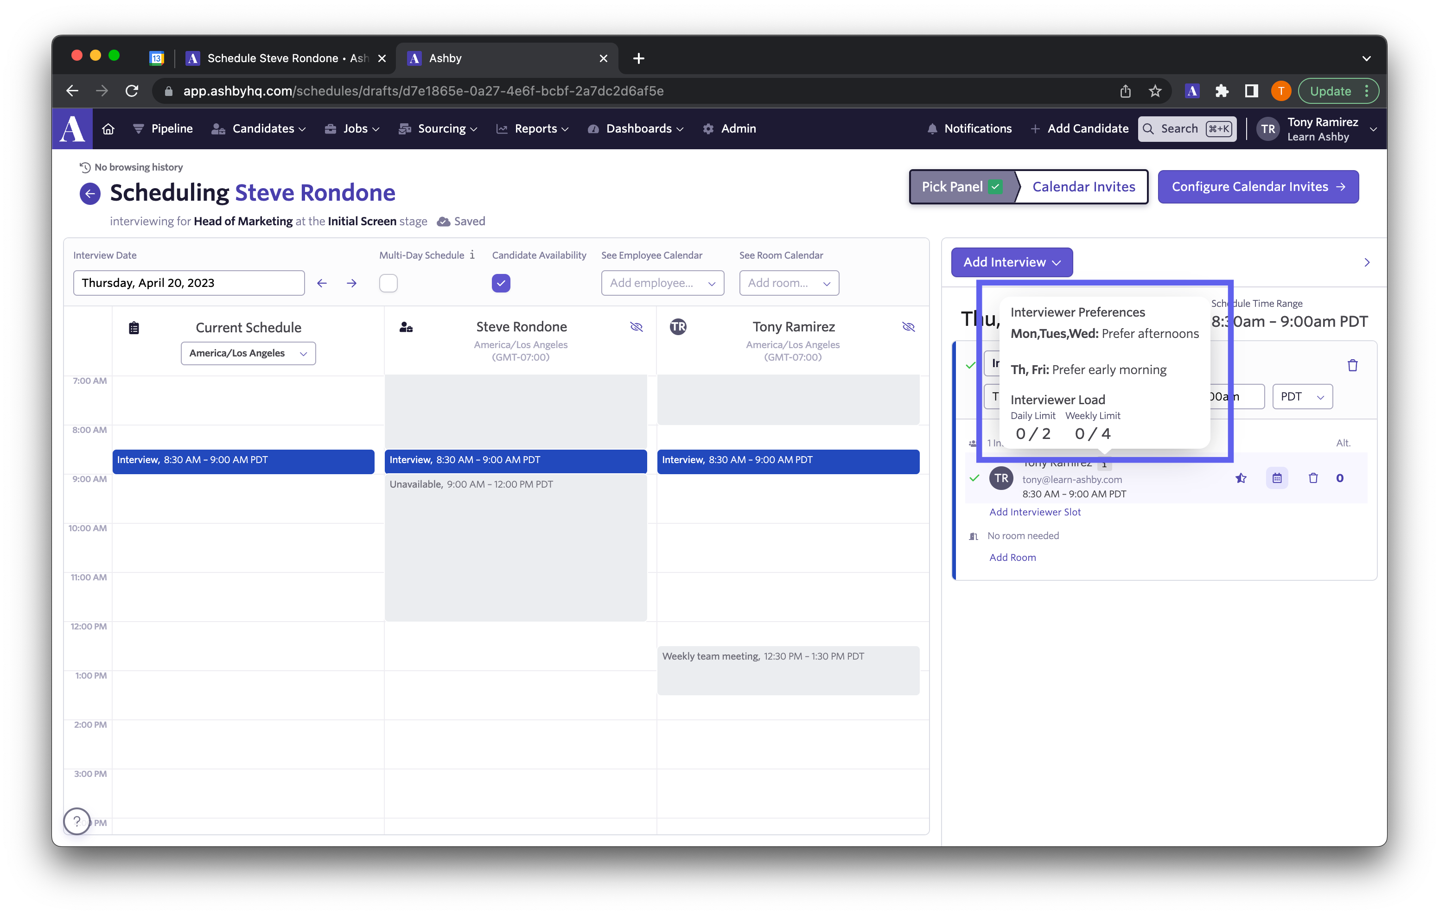
Task: Click Add Interviewer Slot link
Action: [1034, 512]
